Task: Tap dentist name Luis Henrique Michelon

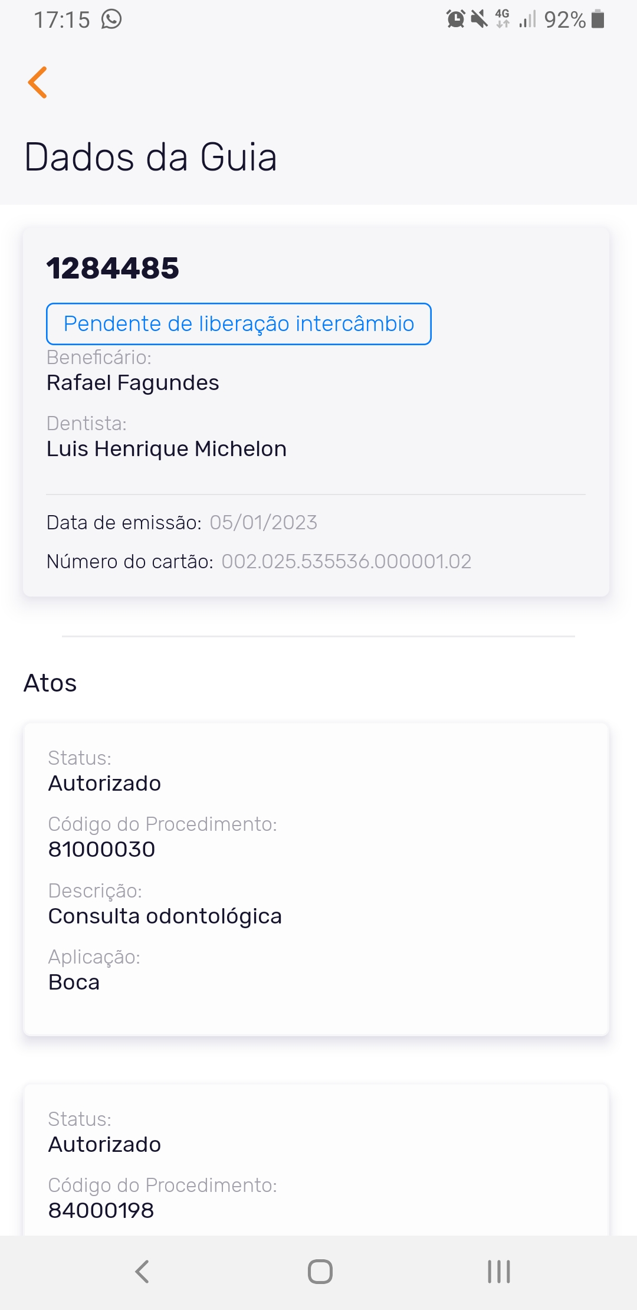Action: tap(166, 449)
